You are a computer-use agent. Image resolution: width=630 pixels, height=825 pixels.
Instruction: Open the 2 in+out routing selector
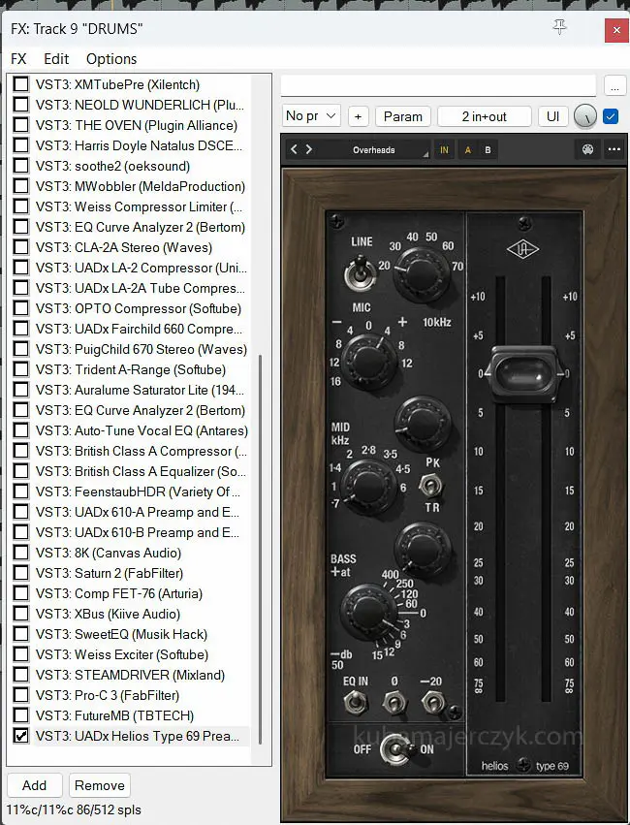pos(484,116)
